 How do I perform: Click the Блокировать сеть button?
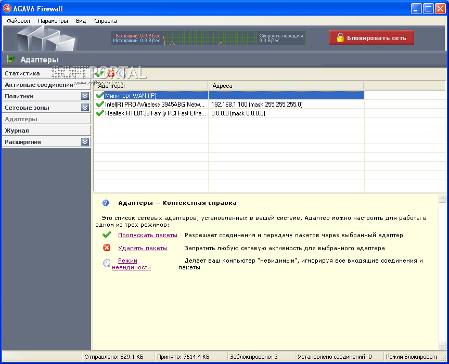(371, 38)
